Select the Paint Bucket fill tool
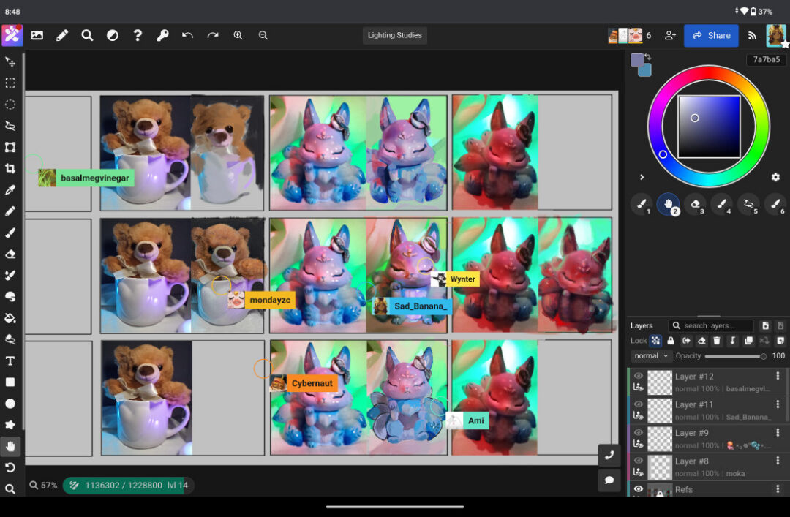The width and height of the screenshot is (790, 517). click(x=10, y=318)
